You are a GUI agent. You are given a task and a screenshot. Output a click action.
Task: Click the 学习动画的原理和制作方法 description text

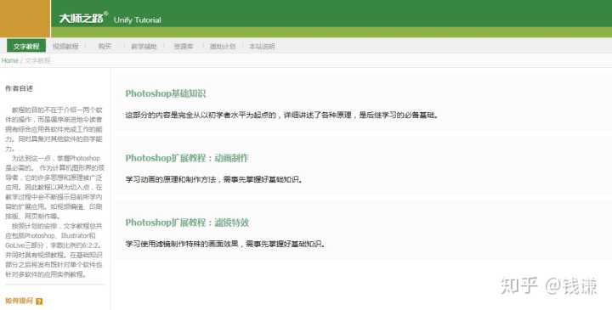coord(214,179)
